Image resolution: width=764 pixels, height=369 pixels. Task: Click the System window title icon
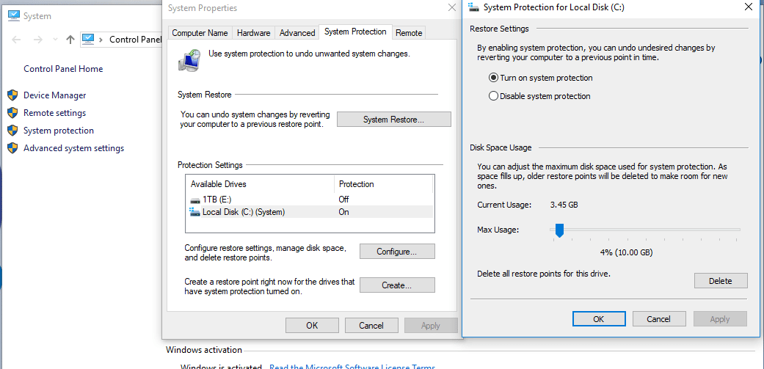pyautogui.click(x=14, y=15)
